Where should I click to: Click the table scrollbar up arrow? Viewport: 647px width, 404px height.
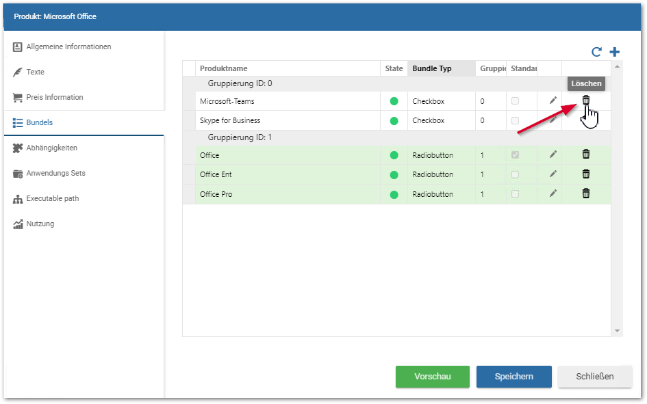[617, 66]
